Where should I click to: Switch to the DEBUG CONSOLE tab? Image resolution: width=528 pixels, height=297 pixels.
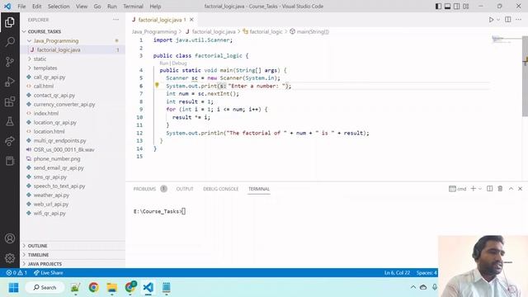point(220,189)
